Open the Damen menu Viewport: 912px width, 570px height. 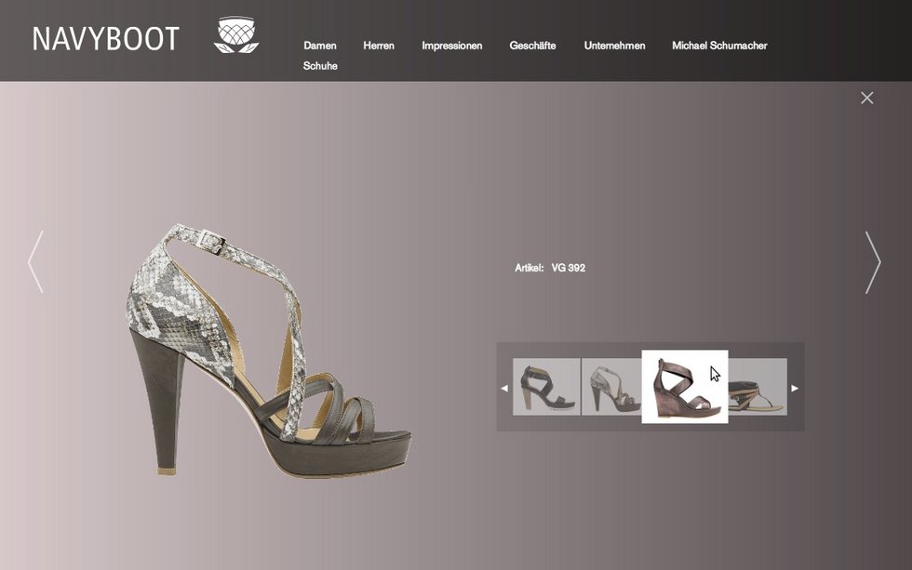[x=320, y=46]
